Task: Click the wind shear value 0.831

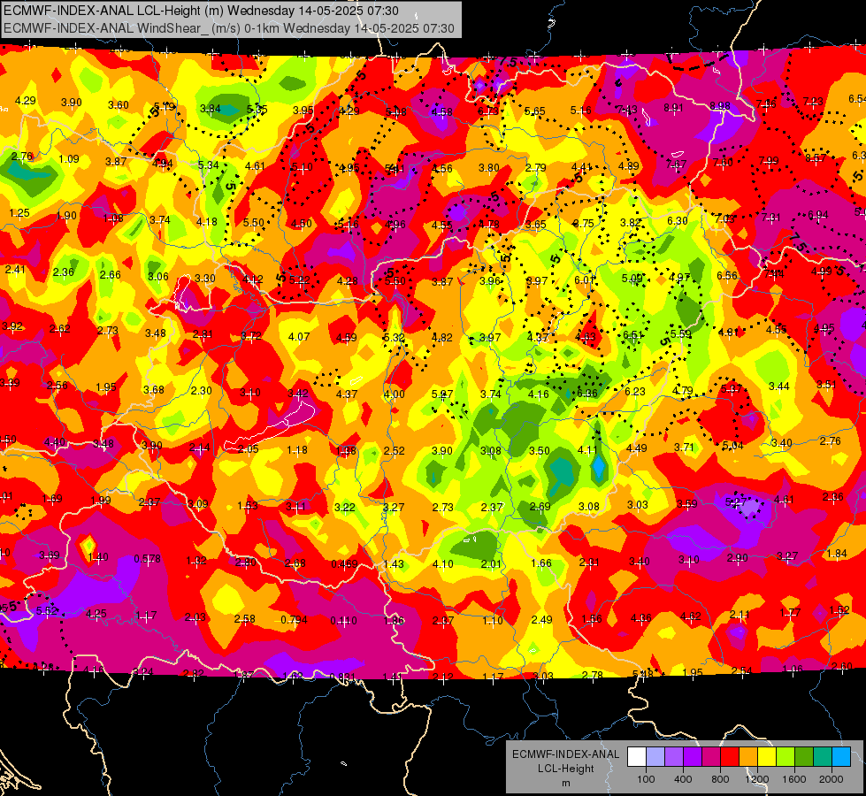Action: pos(343,677)
